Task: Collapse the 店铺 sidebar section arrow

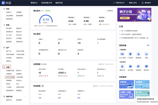Action: (26, 67)
